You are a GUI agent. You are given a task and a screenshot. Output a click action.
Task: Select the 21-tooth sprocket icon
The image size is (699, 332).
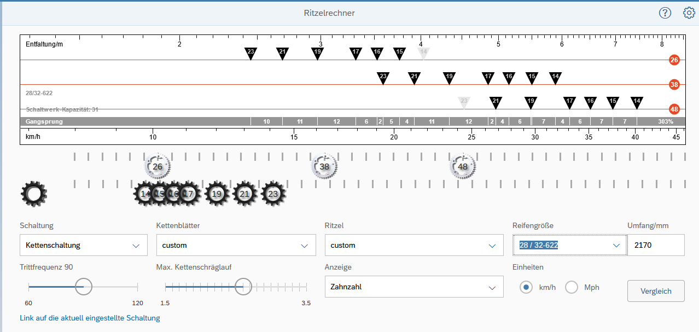pyautogui.click(x=245, y=194)
